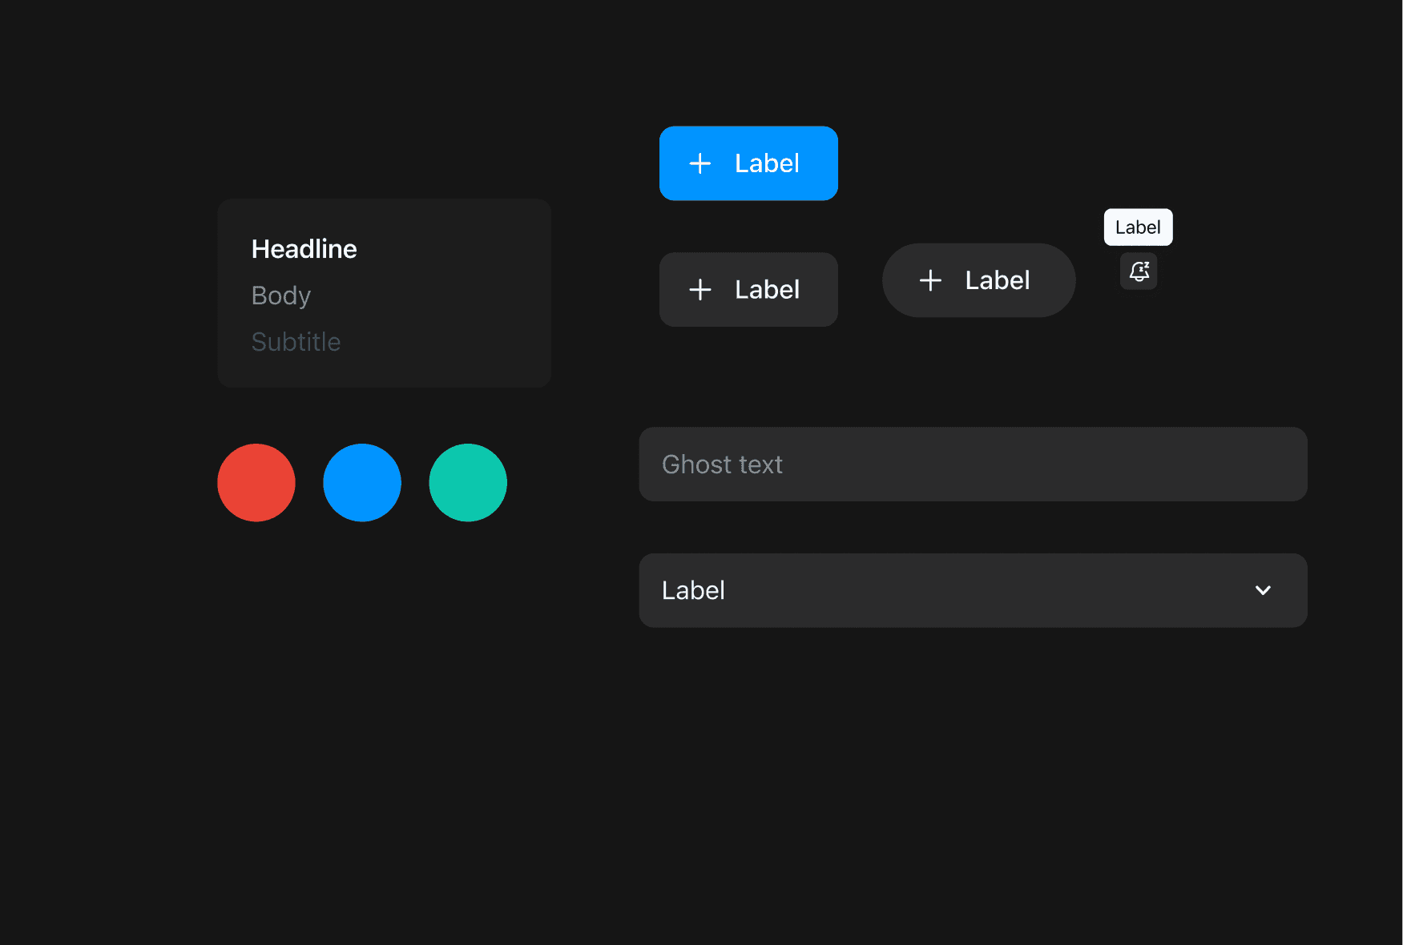Click the Headline text in the card
Viewport: 1403px width, 945px height.
tap(304, 249)
